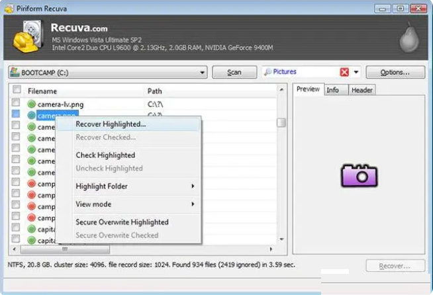Open the Options... dialog
The width and height of the screenshot is (433, 295).
[395, 72]
